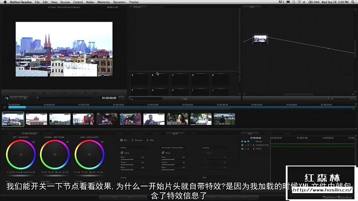
Task: Click the play forward button
Action: point(75,93)
